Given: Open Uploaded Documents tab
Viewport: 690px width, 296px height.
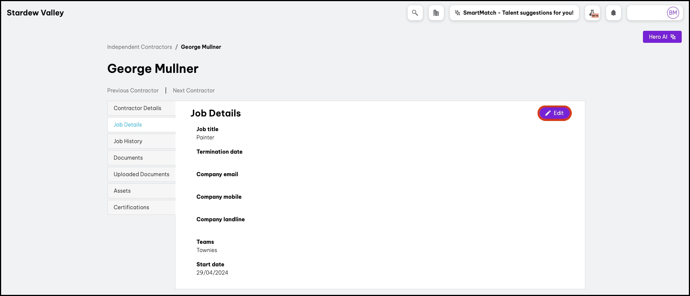Looking at the screenshot, I should pyautogui.click(x=142, y=174).
